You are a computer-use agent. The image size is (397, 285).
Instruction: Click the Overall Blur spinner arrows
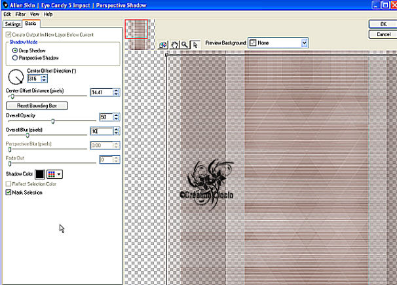click(116, 131)
